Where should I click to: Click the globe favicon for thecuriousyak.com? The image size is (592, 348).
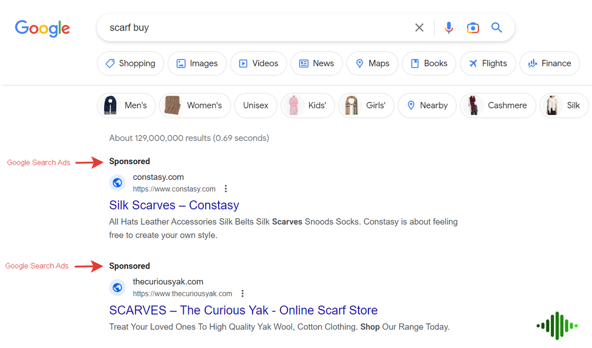click(x=117, y=287)
